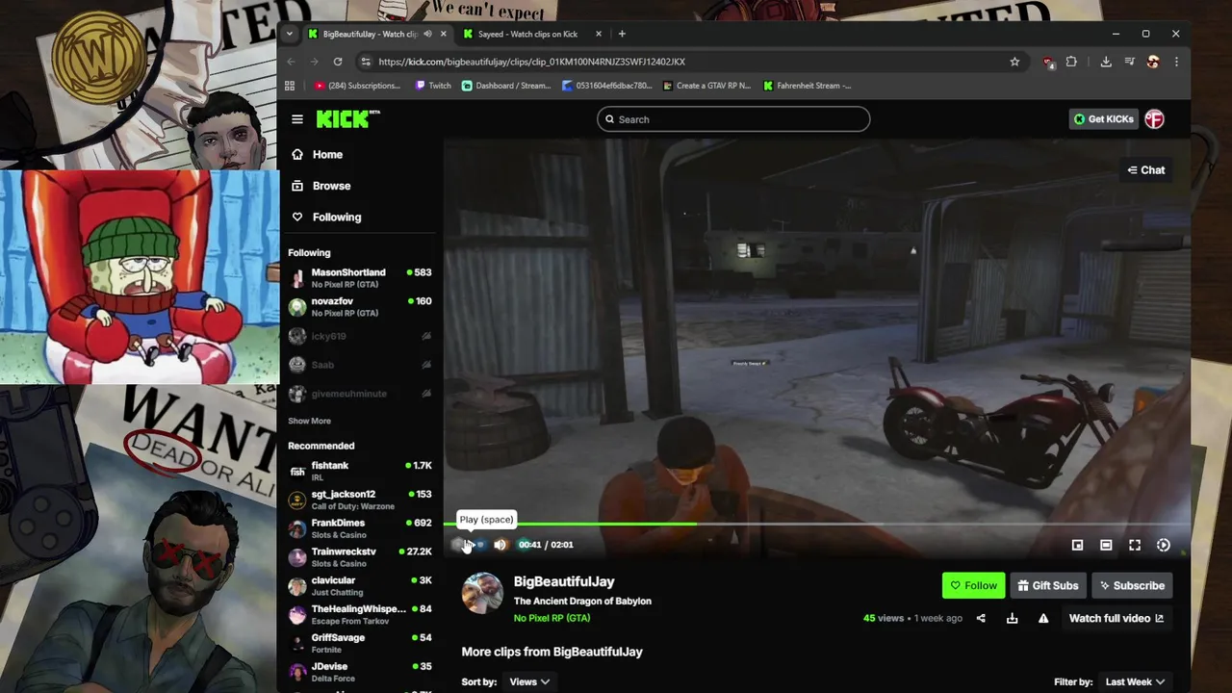The image size is (1232, 693).
Task: Open FrankDimes in Recommended list
Action: [x=360, y=528]
